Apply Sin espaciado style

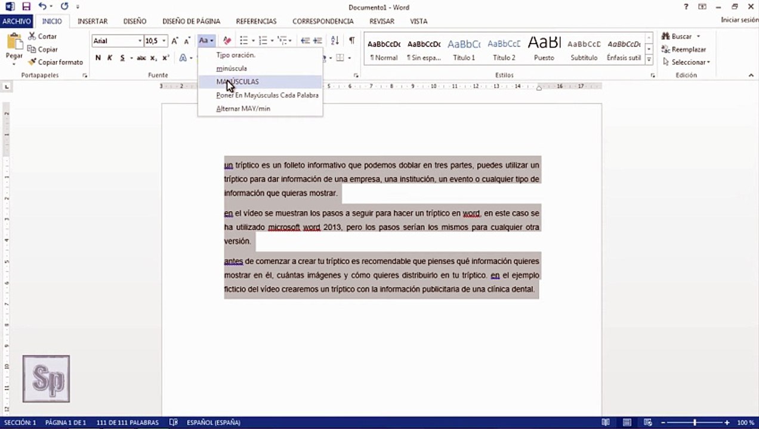[x=424, y=50]
